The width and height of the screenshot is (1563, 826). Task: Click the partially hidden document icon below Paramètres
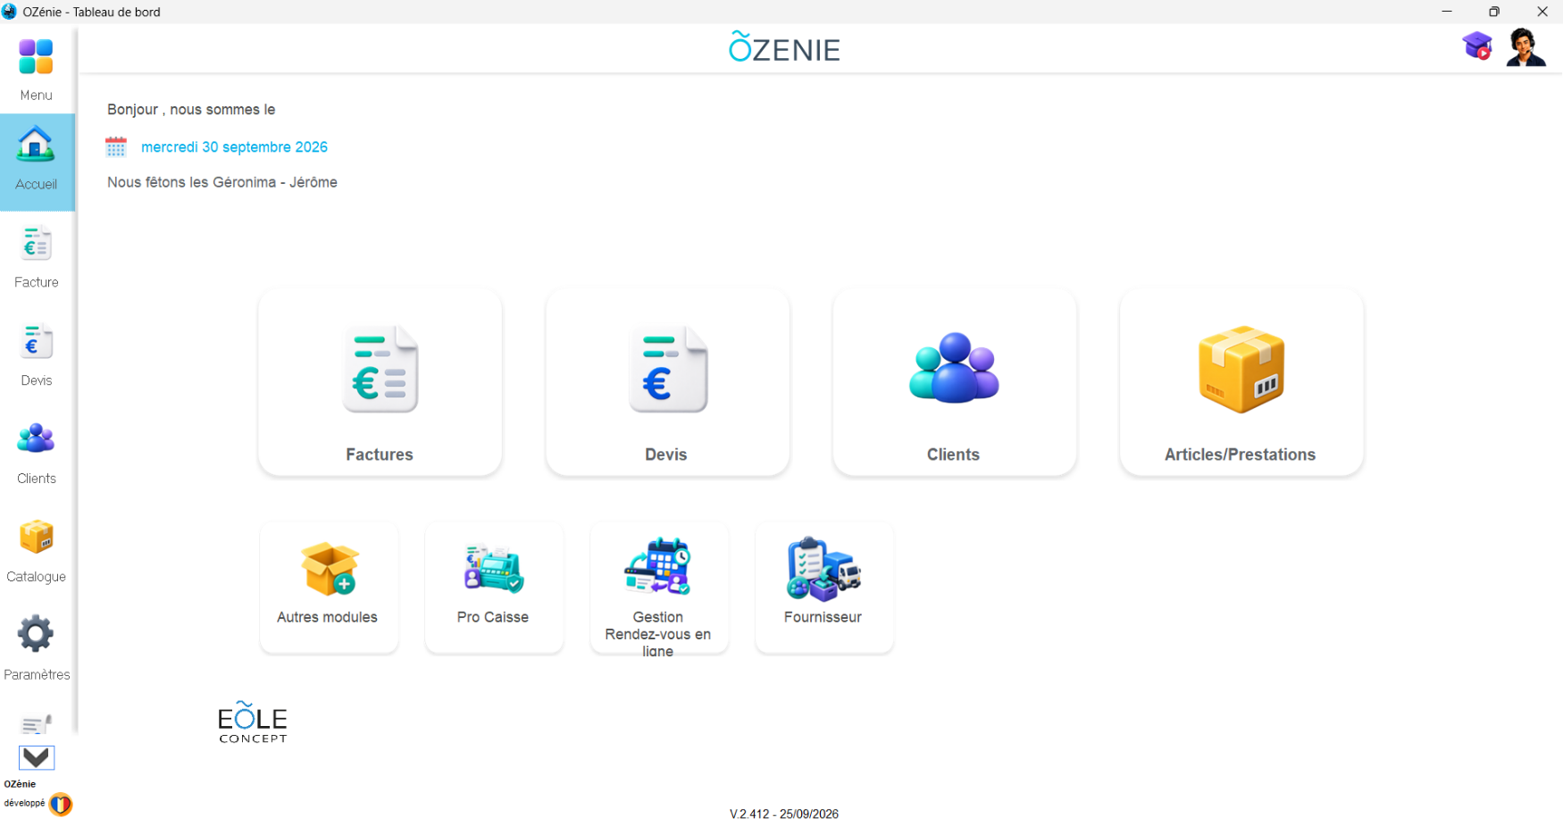pyautogui.click(x=36, y=723)
